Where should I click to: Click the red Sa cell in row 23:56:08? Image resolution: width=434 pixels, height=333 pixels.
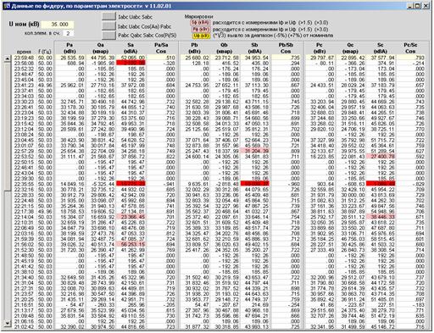[131, 64]
